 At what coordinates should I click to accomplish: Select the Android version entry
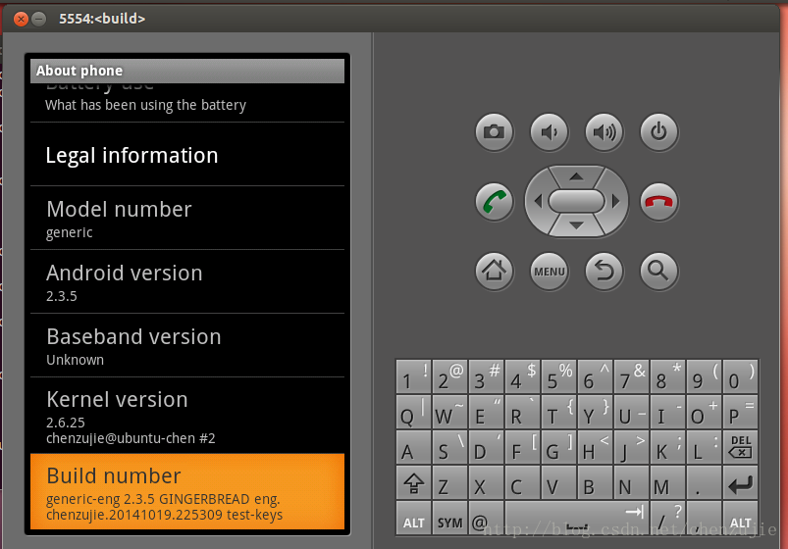[x=187, y=281]
